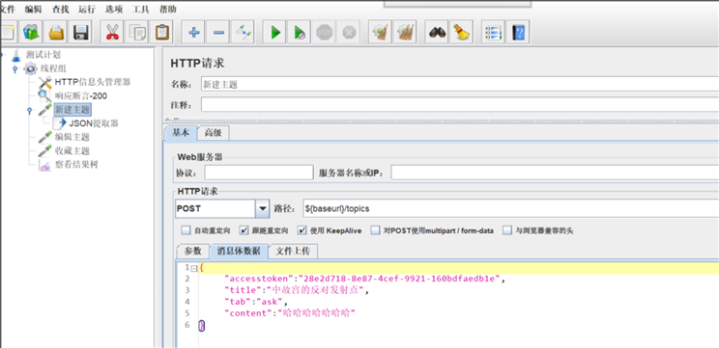
Task: Switch to the 消息体数据 tab
Action: click(239, 251)
